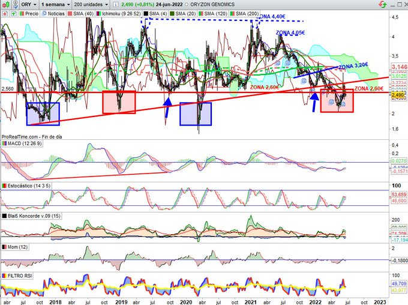Click the Noticias document icon
This screenshot has width=408, height=305.
tap(44, 14)
